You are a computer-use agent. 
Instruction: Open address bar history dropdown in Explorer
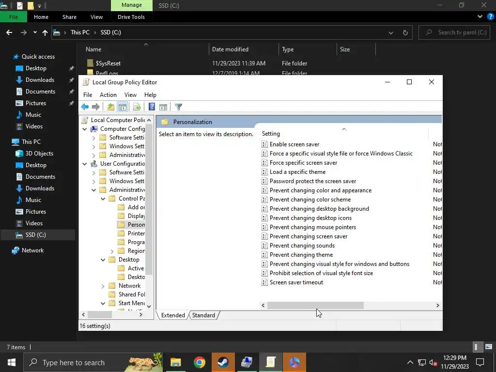(391, 32)
